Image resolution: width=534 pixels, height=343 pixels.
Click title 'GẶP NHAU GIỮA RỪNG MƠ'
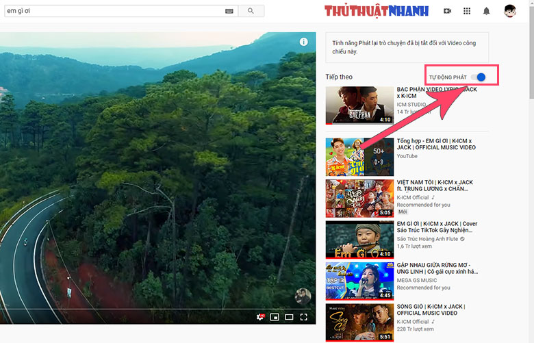(437, 268)
